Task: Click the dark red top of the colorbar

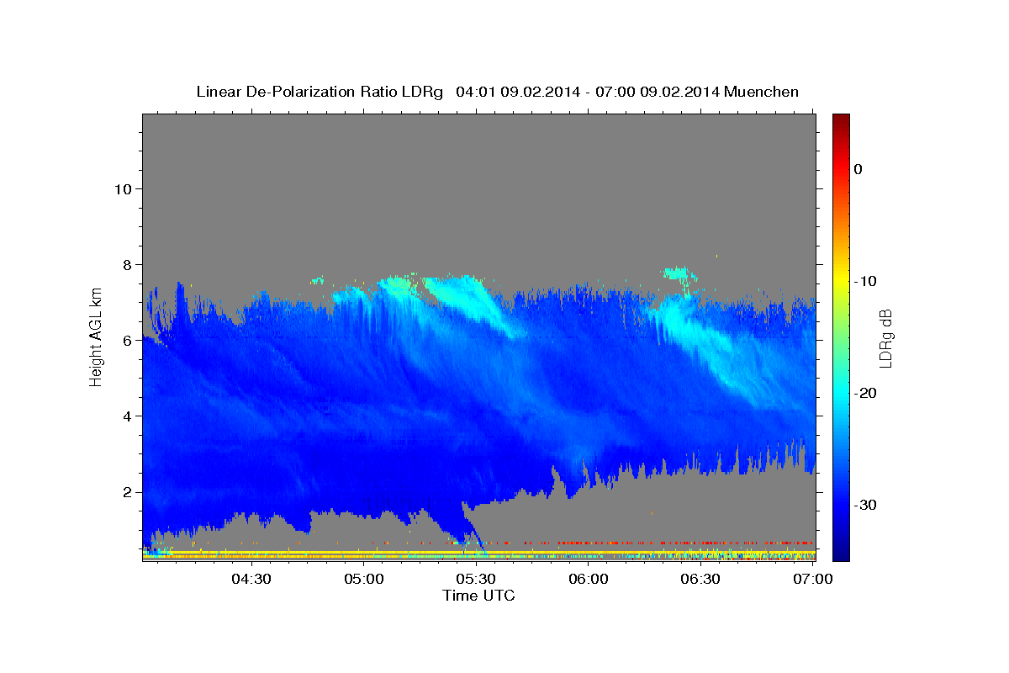Action: pyautogui.click(x=841, y=122)
